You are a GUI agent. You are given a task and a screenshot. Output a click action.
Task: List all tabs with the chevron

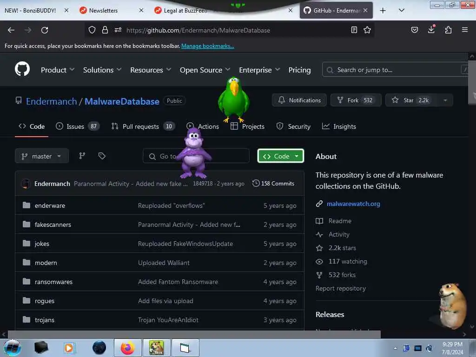[401, 10]
